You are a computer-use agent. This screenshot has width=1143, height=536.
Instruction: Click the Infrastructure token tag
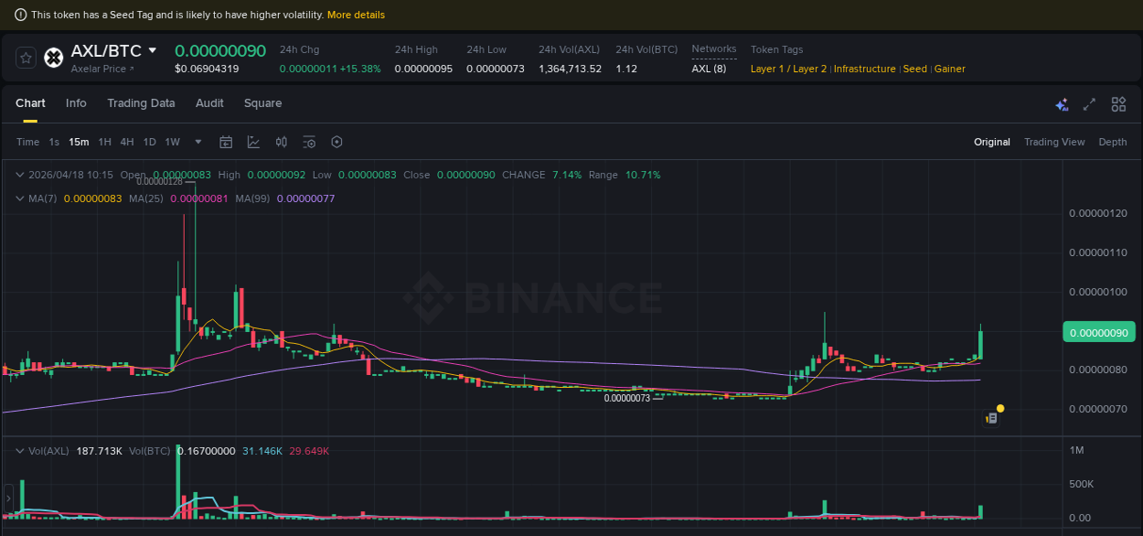865,69
